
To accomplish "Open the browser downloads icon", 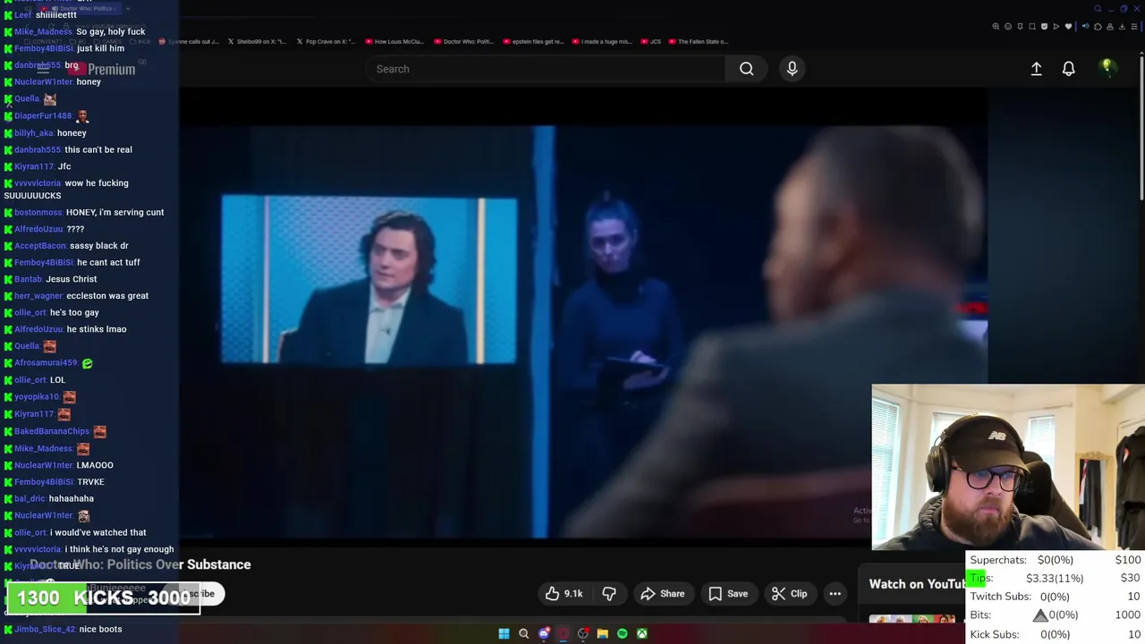I will tap(1122, 27).
